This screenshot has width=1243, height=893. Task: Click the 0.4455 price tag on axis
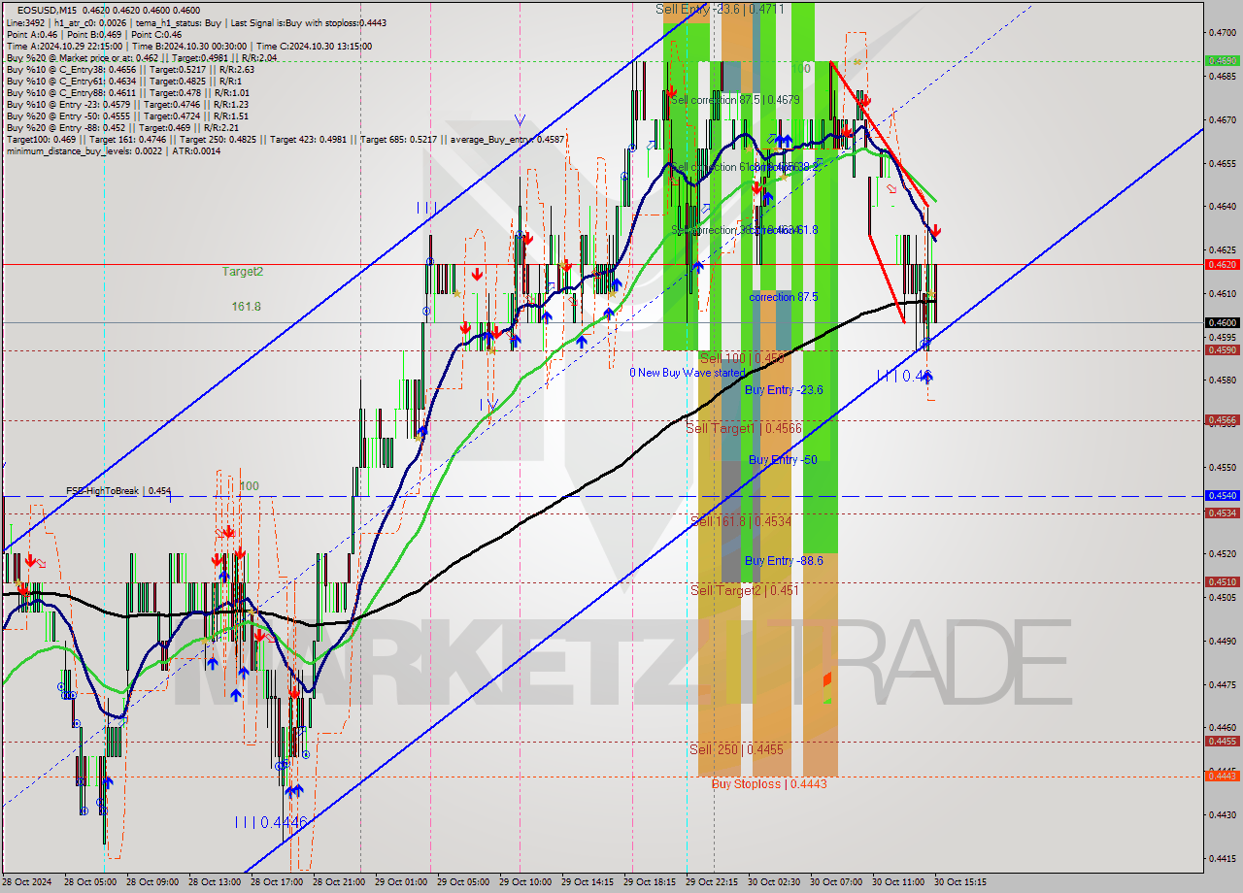pos(1221,742)
